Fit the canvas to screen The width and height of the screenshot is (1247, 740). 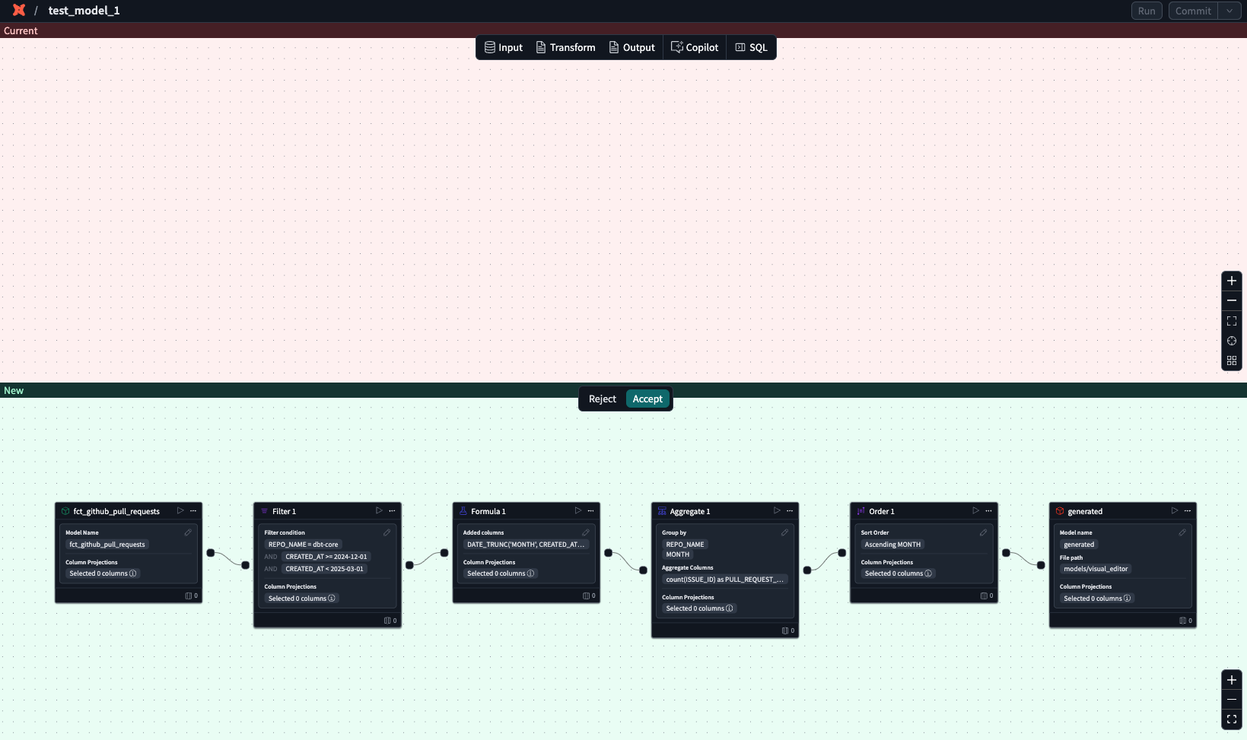[1232, 321]
